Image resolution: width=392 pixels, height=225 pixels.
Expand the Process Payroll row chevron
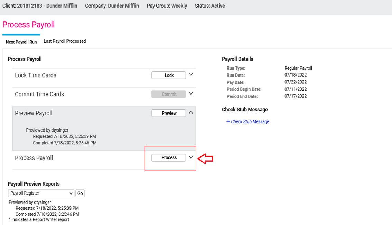coord(191,157)
